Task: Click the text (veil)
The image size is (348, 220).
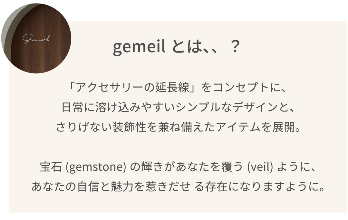Action: (260, 167)
